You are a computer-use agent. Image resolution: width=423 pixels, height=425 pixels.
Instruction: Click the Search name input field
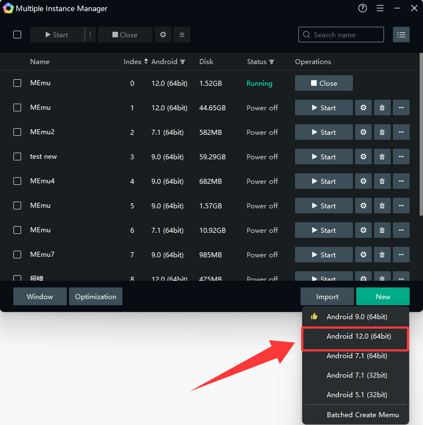tap(345, 35)
